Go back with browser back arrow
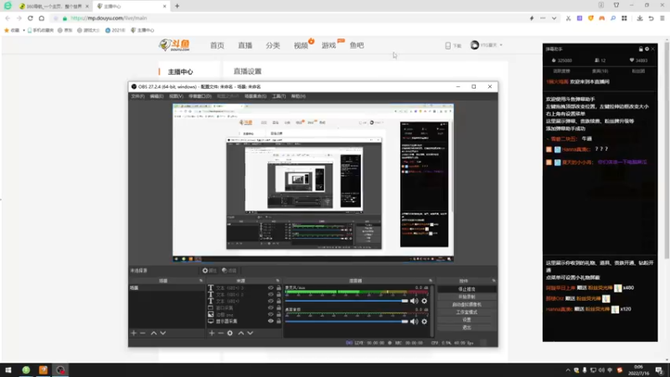Screen dimensions: 670x377 coord(8,18)
